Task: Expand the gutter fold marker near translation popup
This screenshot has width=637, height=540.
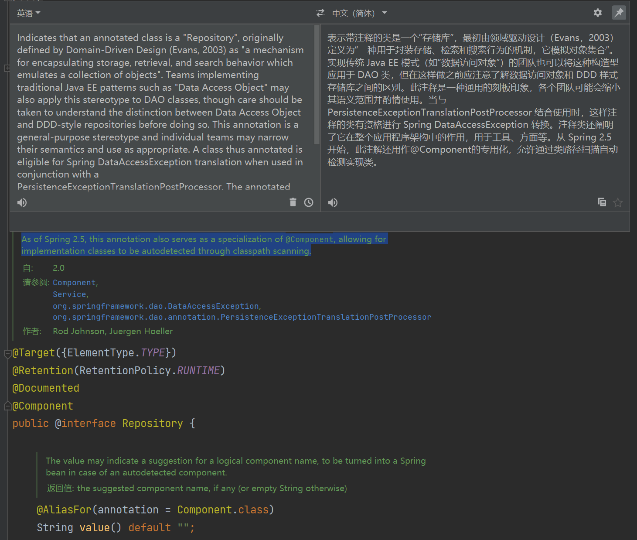Action: point(7,68)
